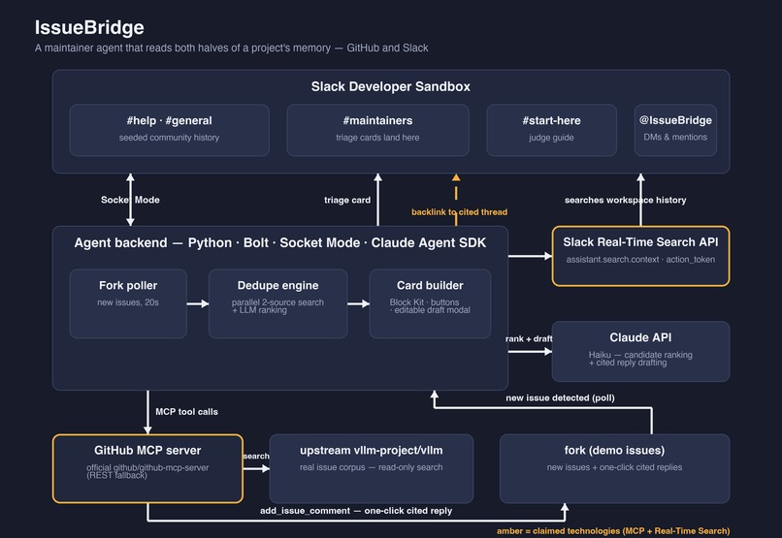Viewport: 782px width, 538px height.
Task: Click the fork (demo issues) box
Action: [x=614, y=468]
